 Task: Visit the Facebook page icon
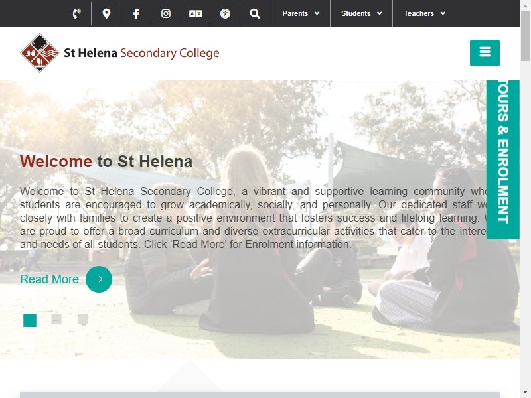point(136,13)
